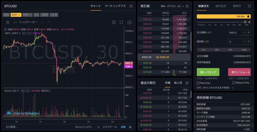Click the TradingView logo on chart

tap(9, 113)
